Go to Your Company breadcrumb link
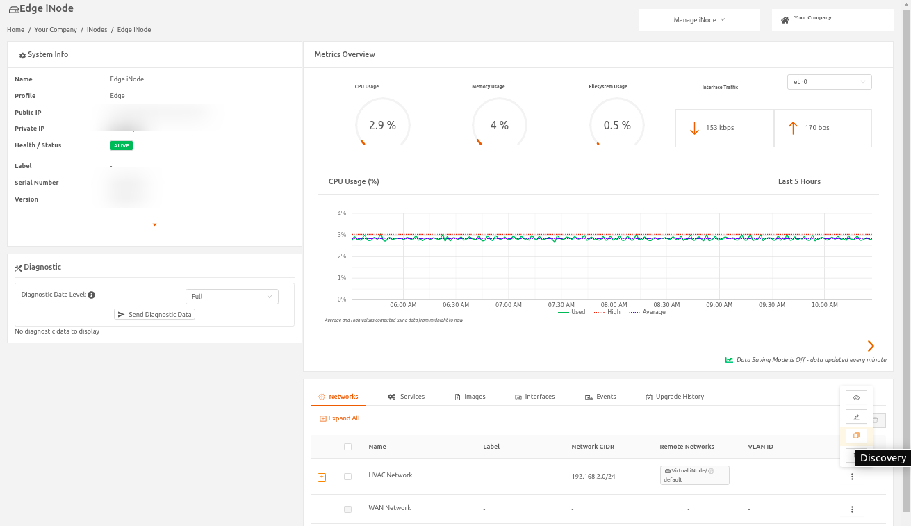The width and height of the screenshot is (911, 526). point(55,30)
